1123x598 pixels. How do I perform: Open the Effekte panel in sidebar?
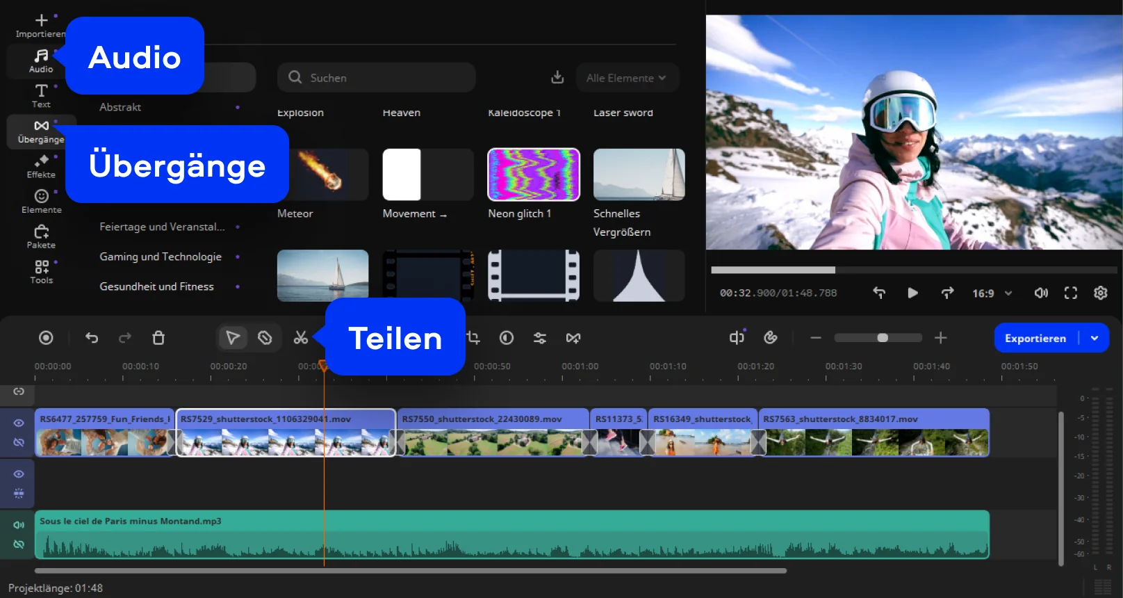tap(41, 166)
